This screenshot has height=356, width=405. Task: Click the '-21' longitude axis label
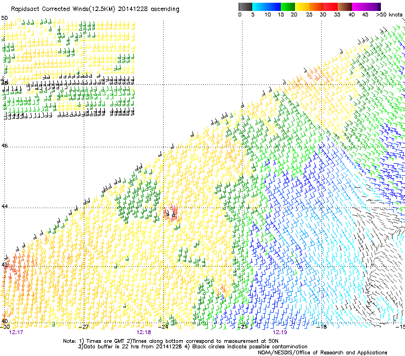click(242, 327)
